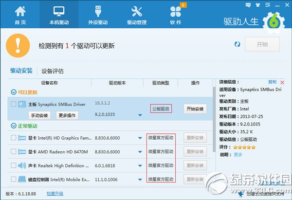Viewport: 292px width, 200px height.
Task: Open the skin shirt icon
Action: (x=258, y=5)
